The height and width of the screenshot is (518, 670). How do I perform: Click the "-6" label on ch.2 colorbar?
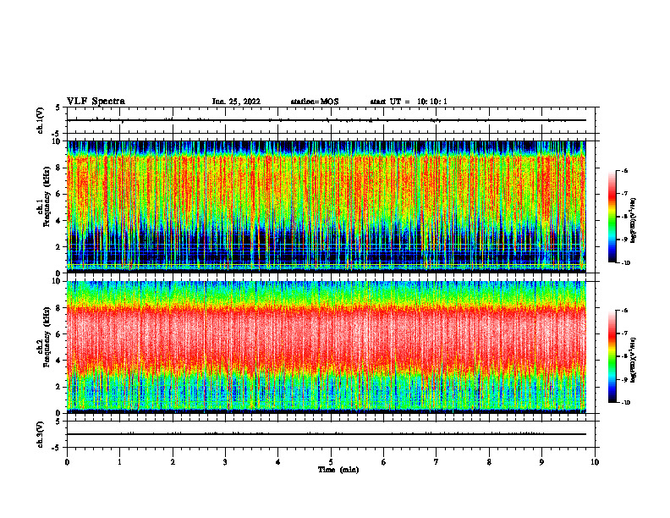point(624,311)
